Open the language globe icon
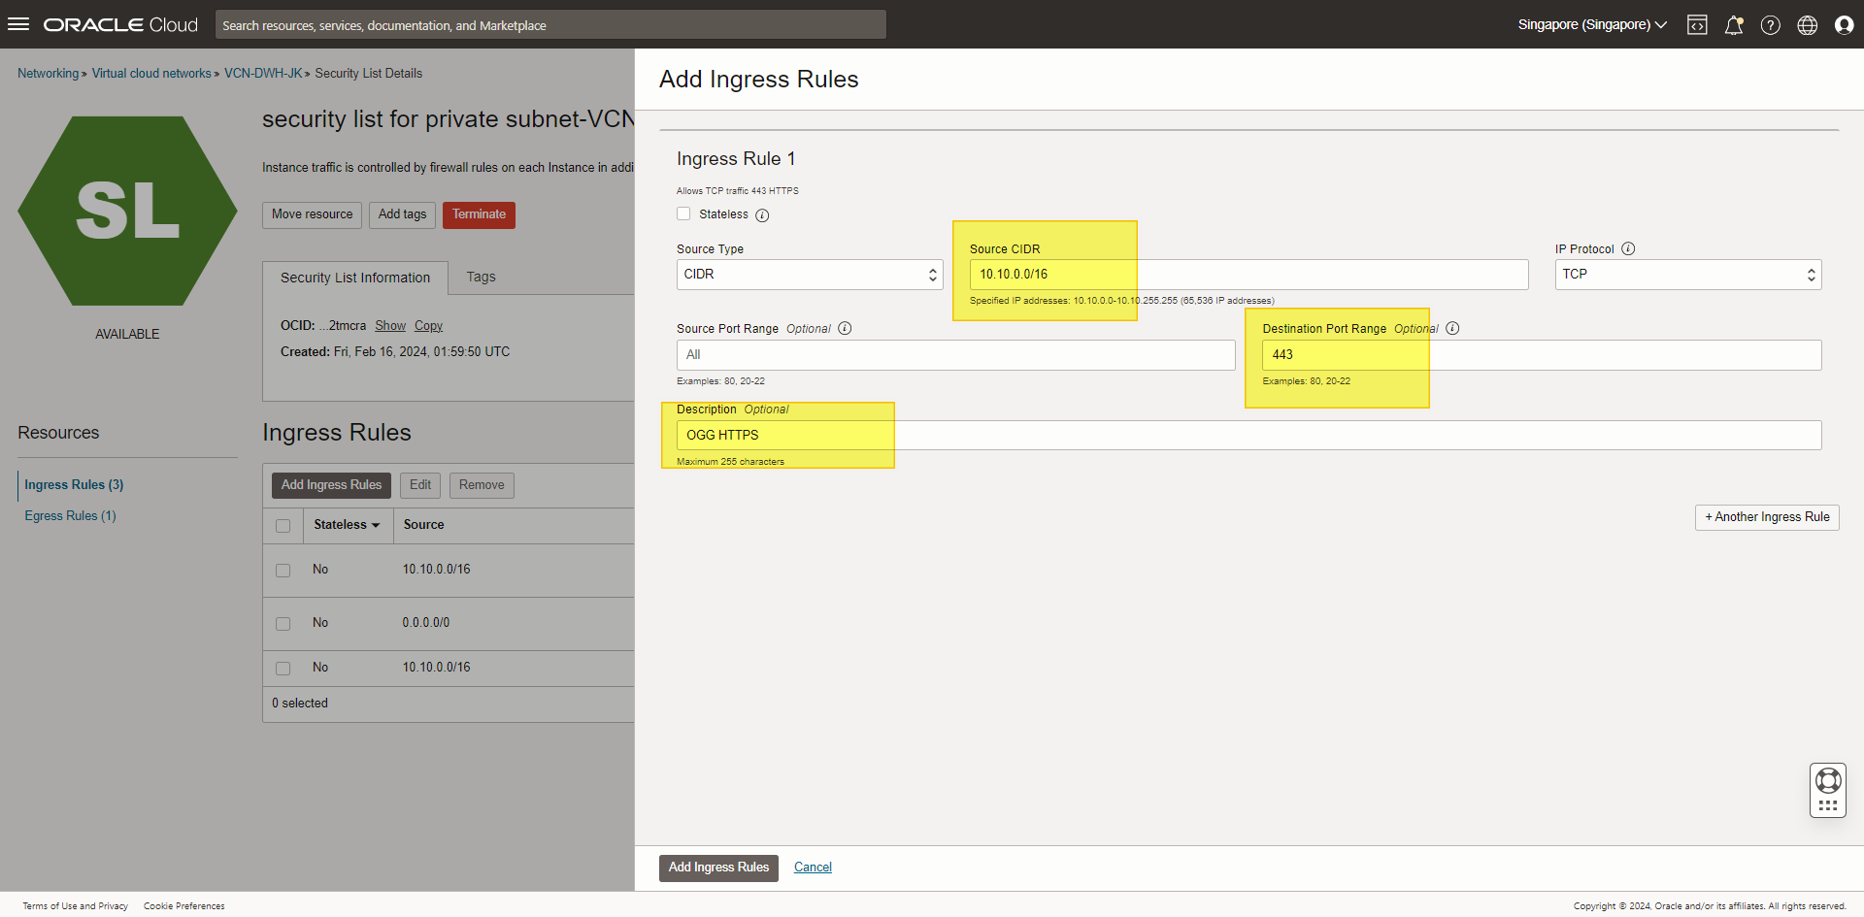1864x917 pixels. point(1808,25)
